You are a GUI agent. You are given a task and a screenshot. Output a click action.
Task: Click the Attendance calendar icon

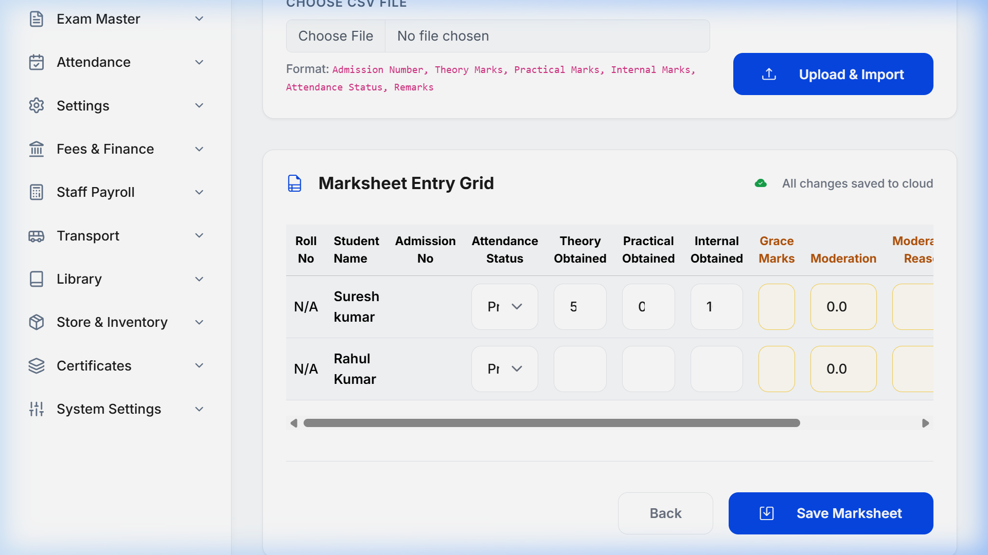[37, 62]
